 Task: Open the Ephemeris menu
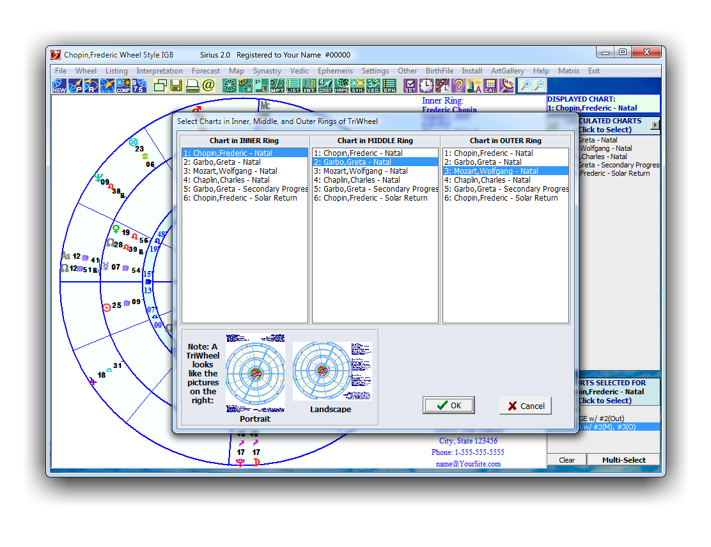click(335, 71)
